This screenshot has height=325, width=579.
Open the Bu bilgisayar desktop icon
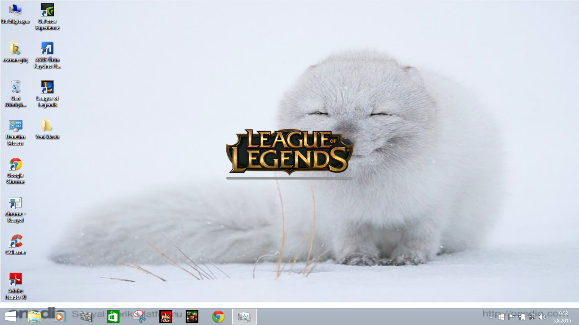point(16,10)
